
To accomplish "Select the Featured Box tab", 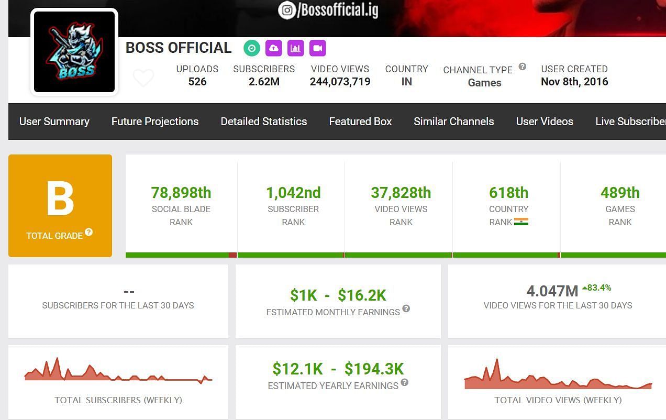I will (x=360, y=121).
